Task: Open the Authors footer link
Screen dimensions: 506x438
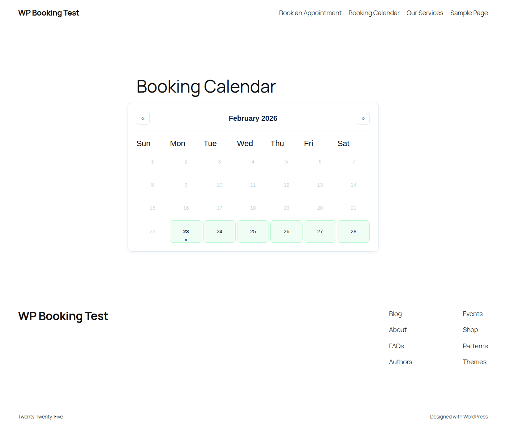Action: pyautogui.click(x=400, y=362)
